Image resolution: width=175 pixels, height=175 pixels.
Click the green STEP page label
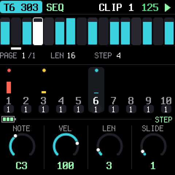[x=164, y=120]
